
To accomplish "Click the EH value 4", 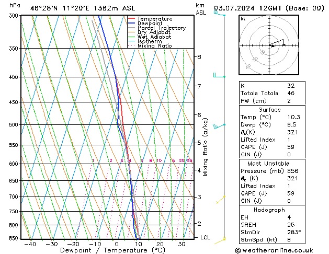I will tap(289, 217).
